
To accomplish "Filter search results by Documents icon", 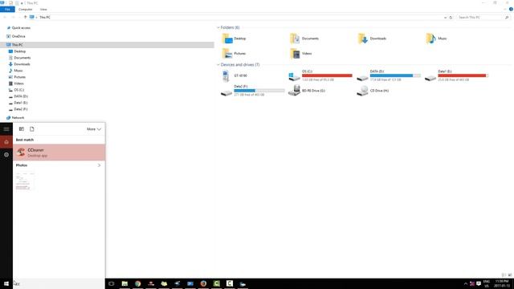I will click(32, 129).
